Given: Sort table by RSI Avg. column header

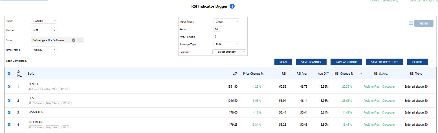Looking at the screenshot, I should coord(302,74).
